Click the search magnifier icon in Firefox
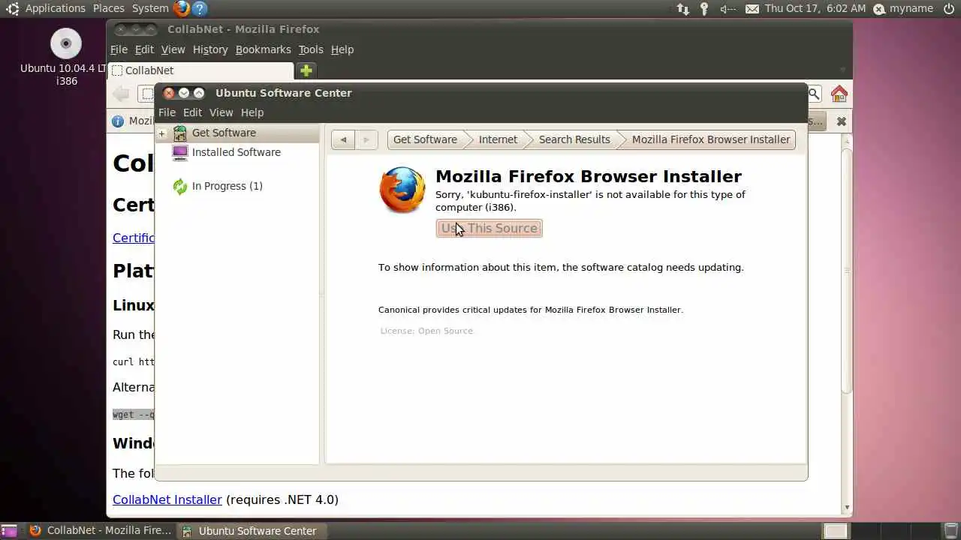Image resolution: width=961 pixels, height=540 pixels. (815, 94)
